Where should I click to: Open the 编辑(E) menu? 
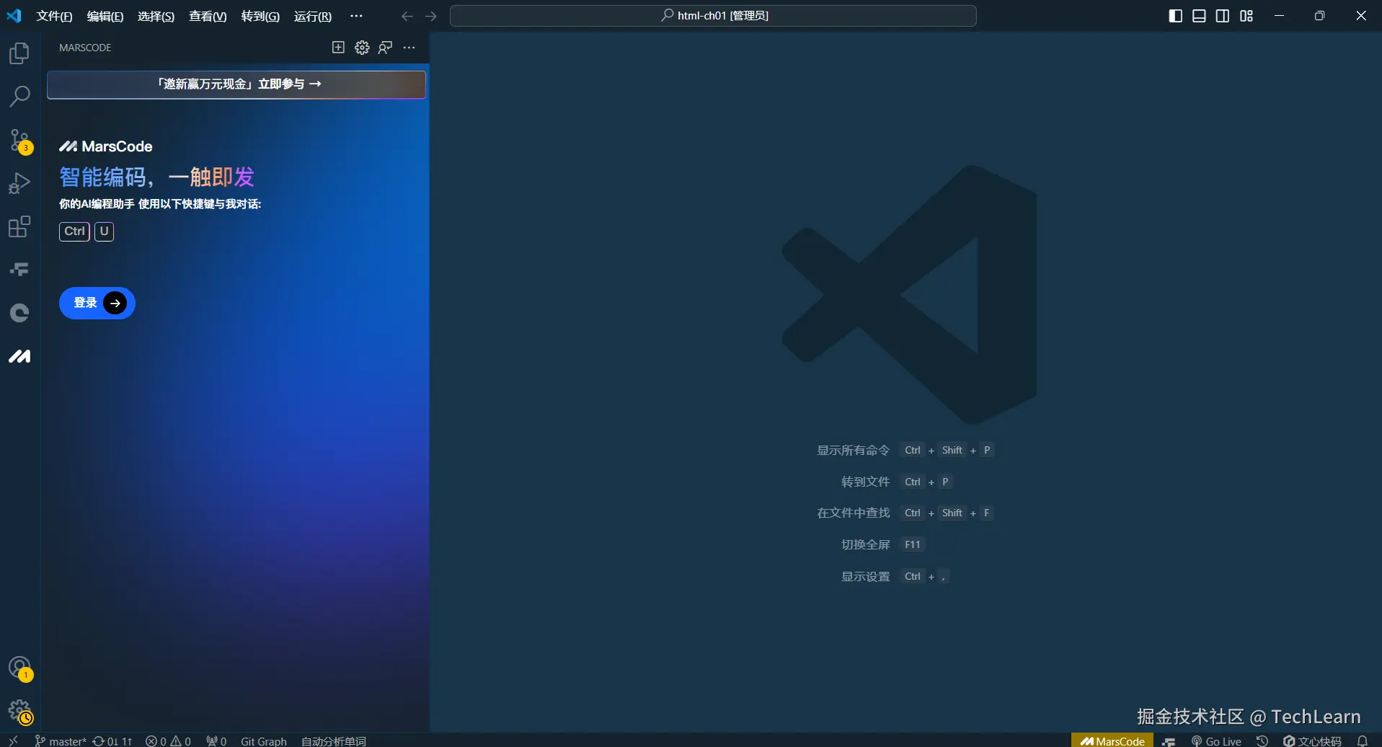pos(105,16)
